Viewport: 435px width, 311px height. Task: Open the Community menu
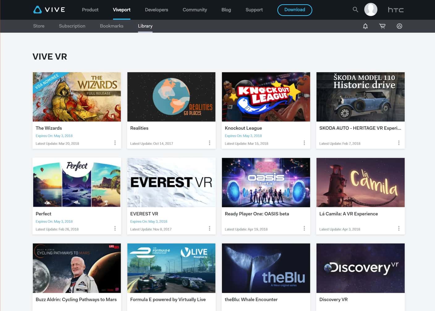(x=195, y=10)
